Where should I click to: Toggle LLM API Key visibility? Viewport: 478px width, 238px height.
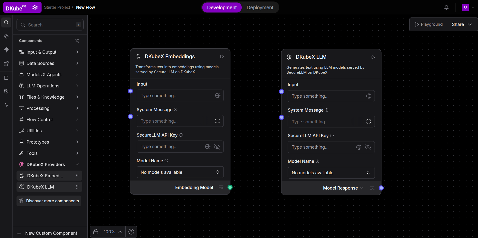[x=368, y=147]
